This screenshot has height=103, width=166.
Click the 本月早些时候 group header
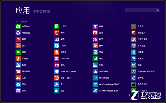point(21,22)
